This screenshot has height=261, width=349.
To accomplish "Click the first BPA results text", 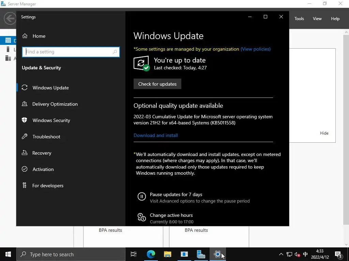I will tap(110, 230).
